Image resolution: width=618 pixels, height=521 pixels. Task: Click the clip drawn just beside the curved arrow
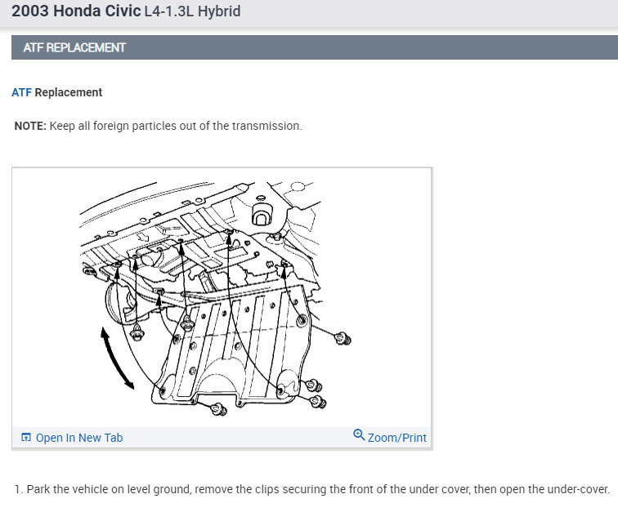[x=137, y=334]
